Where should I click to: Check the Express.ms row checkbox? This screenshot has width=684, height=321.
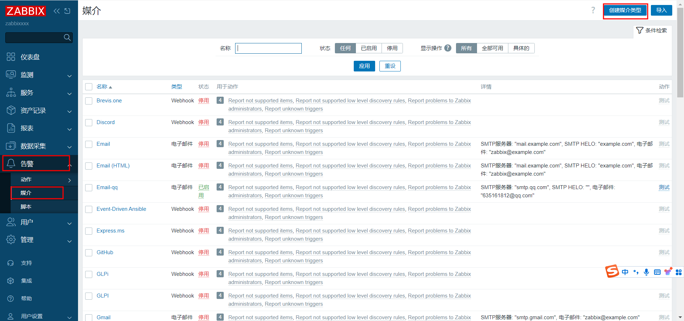pyautogui.click(x=89, y=231)
